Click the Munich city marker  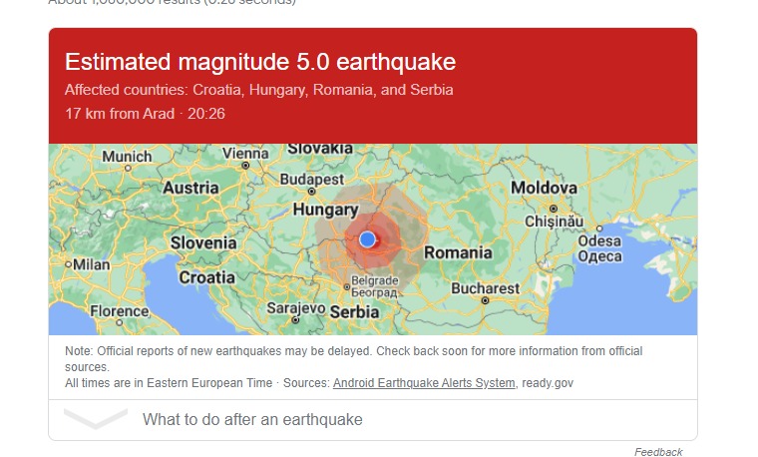pos(128,169)
